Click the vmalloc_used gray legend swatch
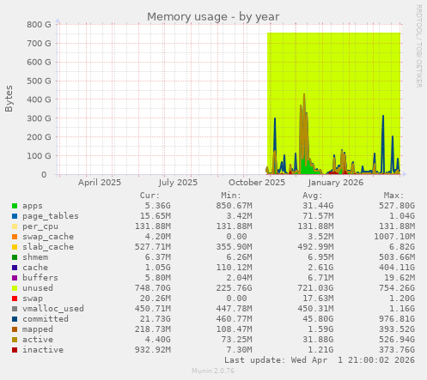The height and width of the screenshot is (380, 427). click(15, 309)
